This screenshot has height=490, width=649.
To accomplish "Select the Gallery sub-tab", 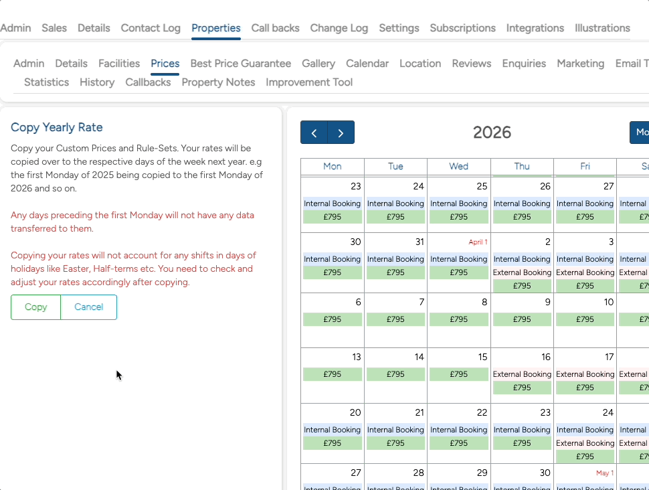I will point(318,64).
